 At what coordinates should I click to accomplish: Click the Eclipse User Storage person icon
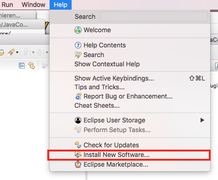click(x=78, y=120)
